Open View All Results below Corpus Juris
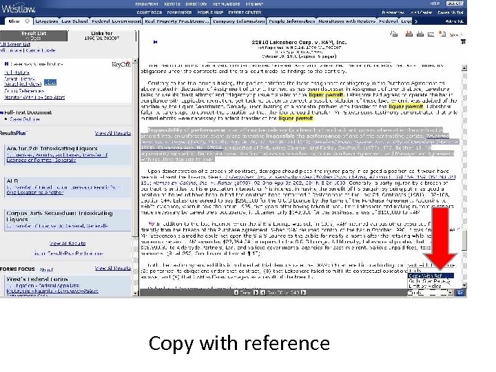The width and height of the screenshot is (496, 372). (68, 243)
